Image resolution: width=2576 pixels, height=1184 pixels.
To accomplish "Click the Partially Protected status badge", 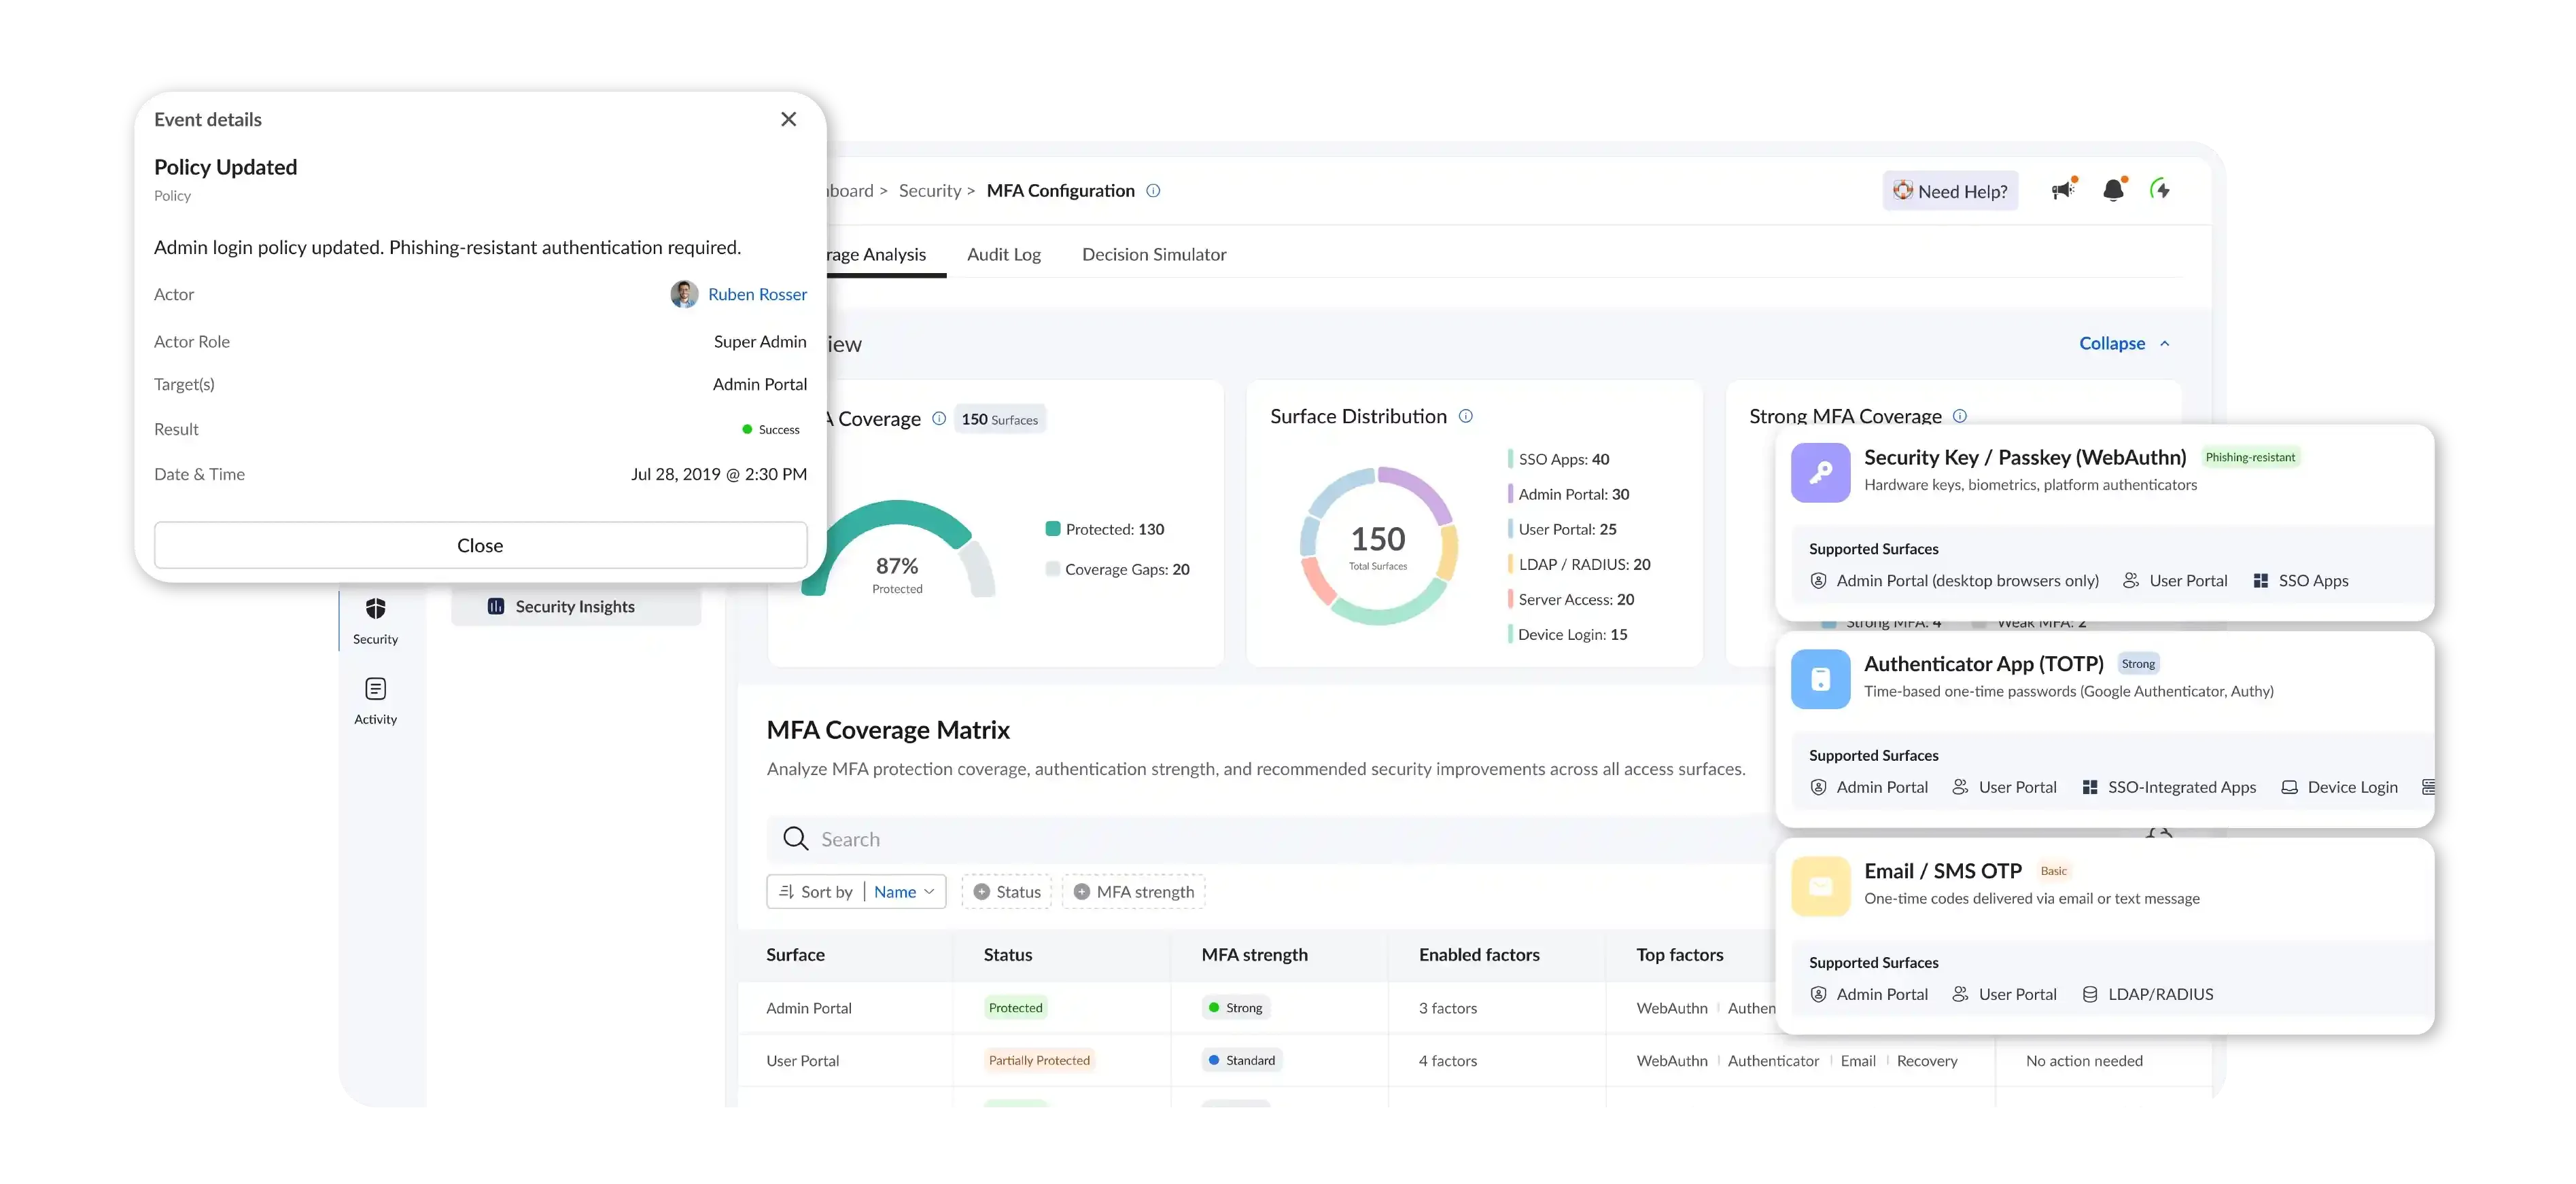I will pos(1039,1060).
